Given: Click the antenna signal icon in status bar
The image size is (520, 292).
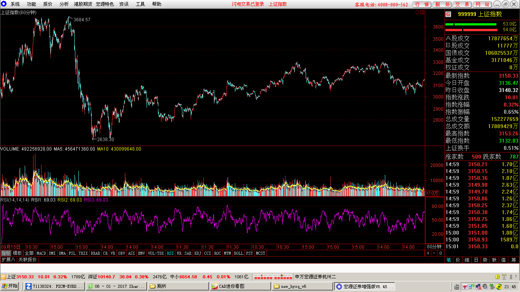Looking at the screenshot, I should [504, 277].
